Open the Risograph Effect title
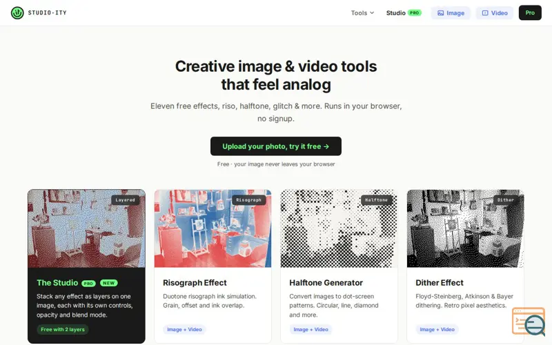552x345 pixels. pyautogui.click(x=195, y=283)
